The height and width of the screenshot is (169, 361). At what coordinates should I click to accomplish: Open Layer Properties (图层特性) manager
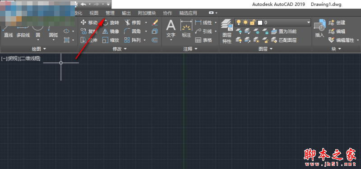pos(227,31)
